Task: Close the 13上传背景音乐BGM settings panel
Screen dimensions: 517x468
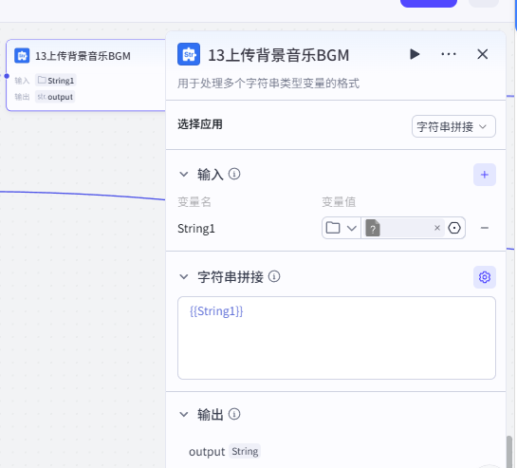Action: click(483, 54)
